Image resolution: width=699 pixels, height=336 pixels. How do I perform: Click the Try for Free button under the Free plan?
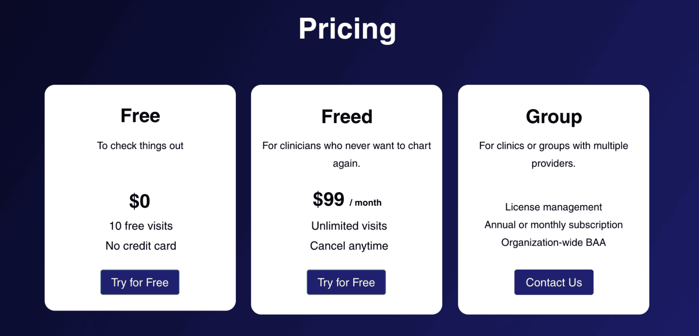click(140, 282)
